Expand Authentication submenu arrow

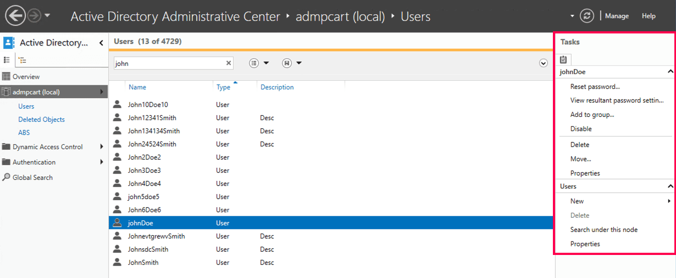click(102, 162)
